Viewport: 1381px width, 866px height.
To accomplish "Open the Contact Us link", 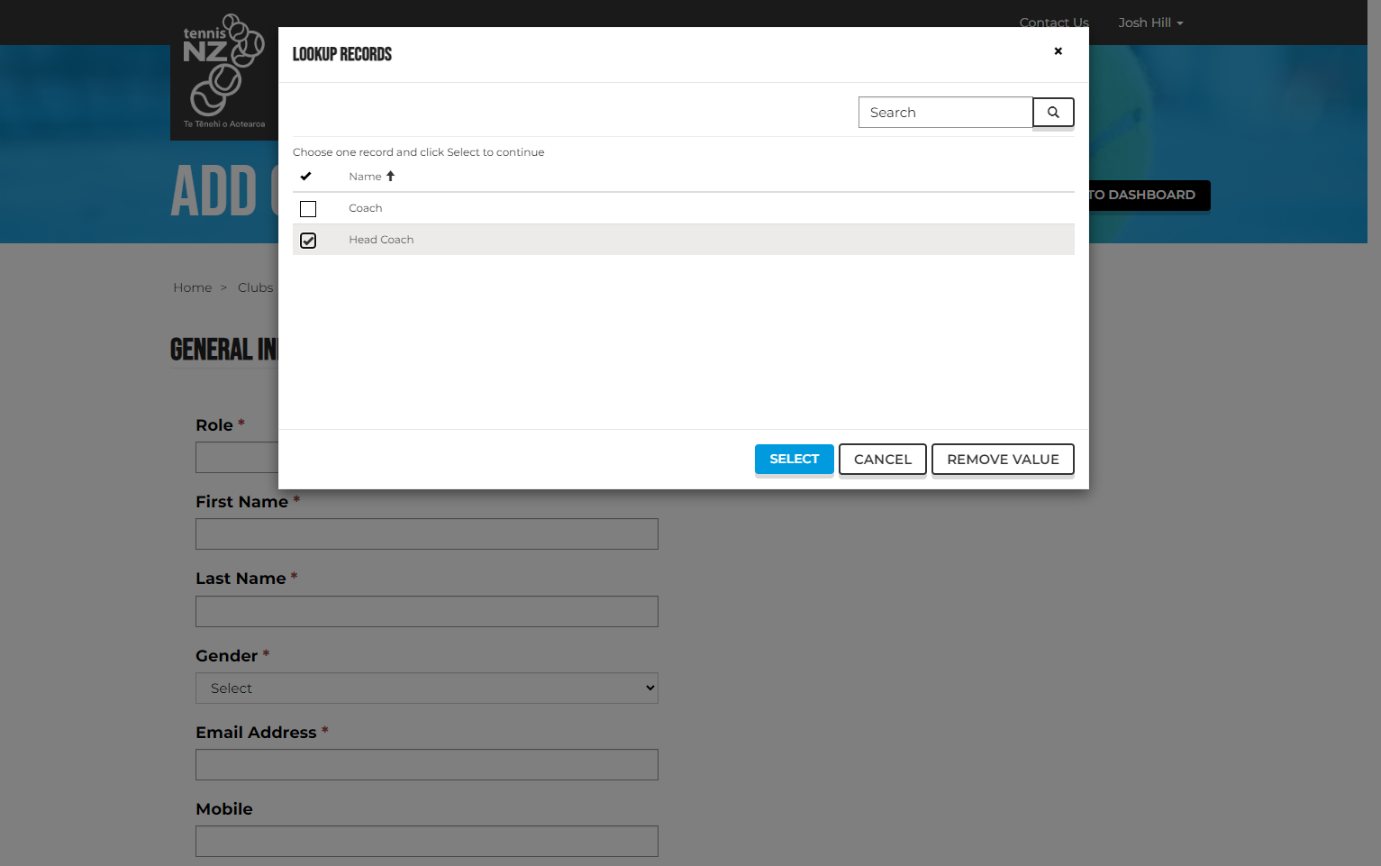I will [x=1054, y=23].
